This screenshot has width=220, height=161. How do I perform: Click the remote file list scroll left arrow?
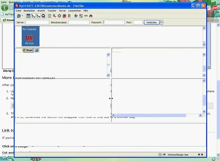(x=113, y=115)
